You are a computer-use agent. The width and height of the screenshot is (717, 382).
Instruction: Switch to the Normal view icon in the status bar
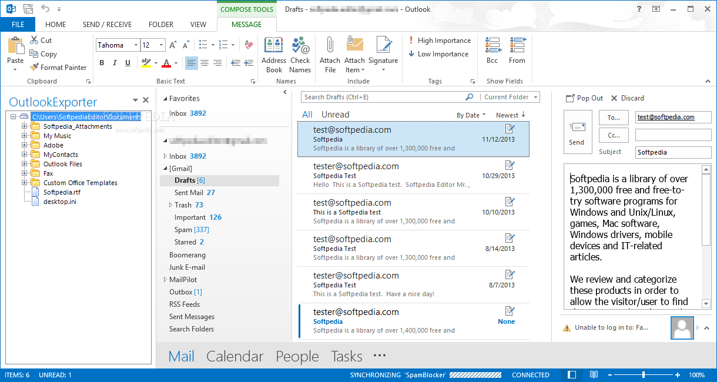[572, 375]
